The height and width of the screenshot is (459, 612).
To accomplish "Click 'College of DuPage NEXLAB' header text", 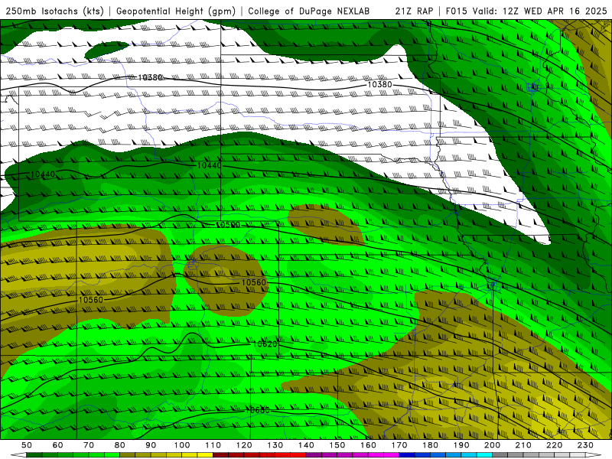I will click(x=308, y=11).
